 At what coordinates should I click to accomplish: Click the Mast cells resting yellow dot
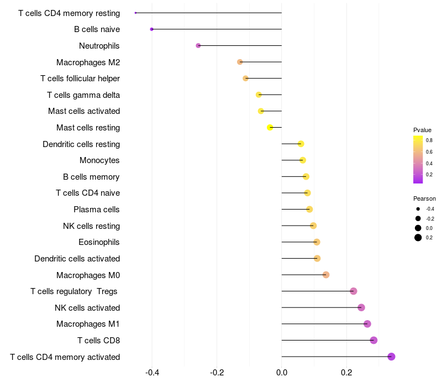[x=270, y=128]
